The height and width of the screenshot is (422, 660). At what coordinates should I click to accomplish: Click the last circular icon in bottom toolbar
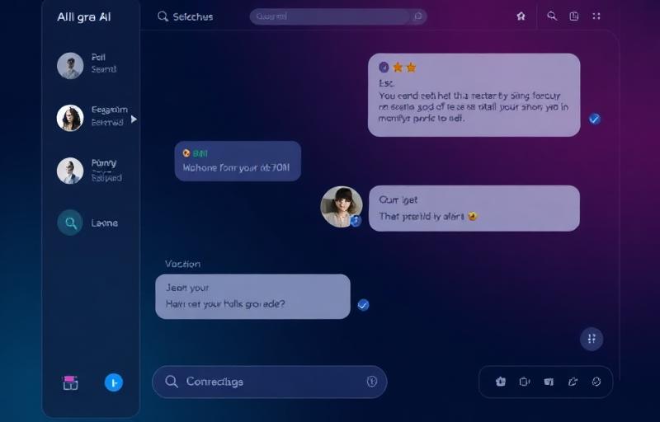596,382
